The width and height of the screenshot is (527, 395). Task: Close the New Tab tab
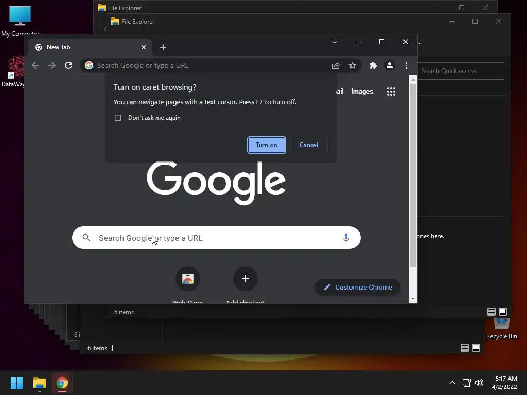tap(144, 47)
